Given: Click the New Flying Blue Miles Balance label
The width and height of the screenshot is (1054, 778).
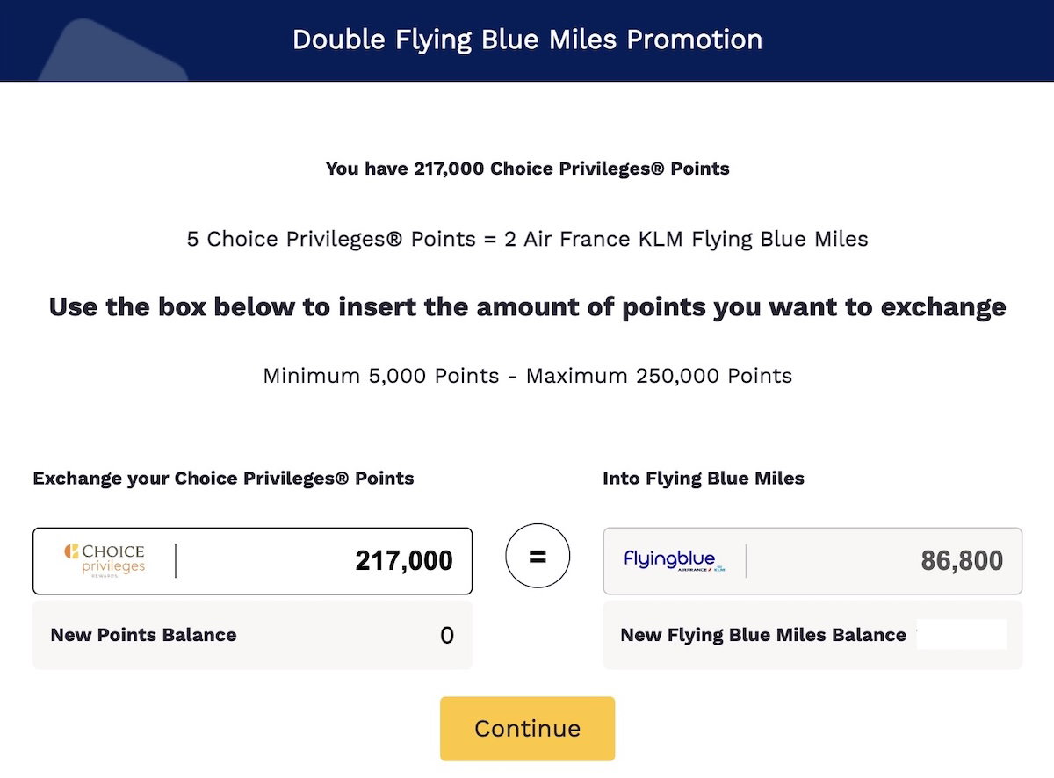Looking at the screenshot, I should pyautogui.click(x=762, y=635).
